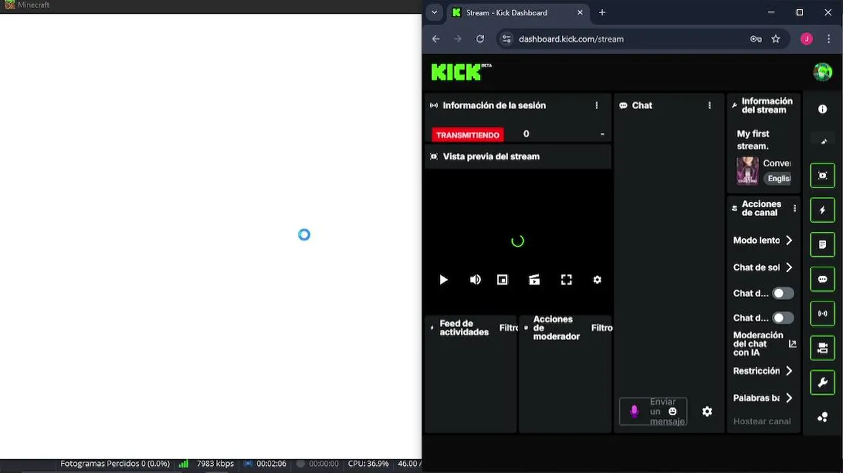Toggle the lightning bolt activity widget icon
The width and height of the screenshot is (843, 473).
[x=823, y=210]
